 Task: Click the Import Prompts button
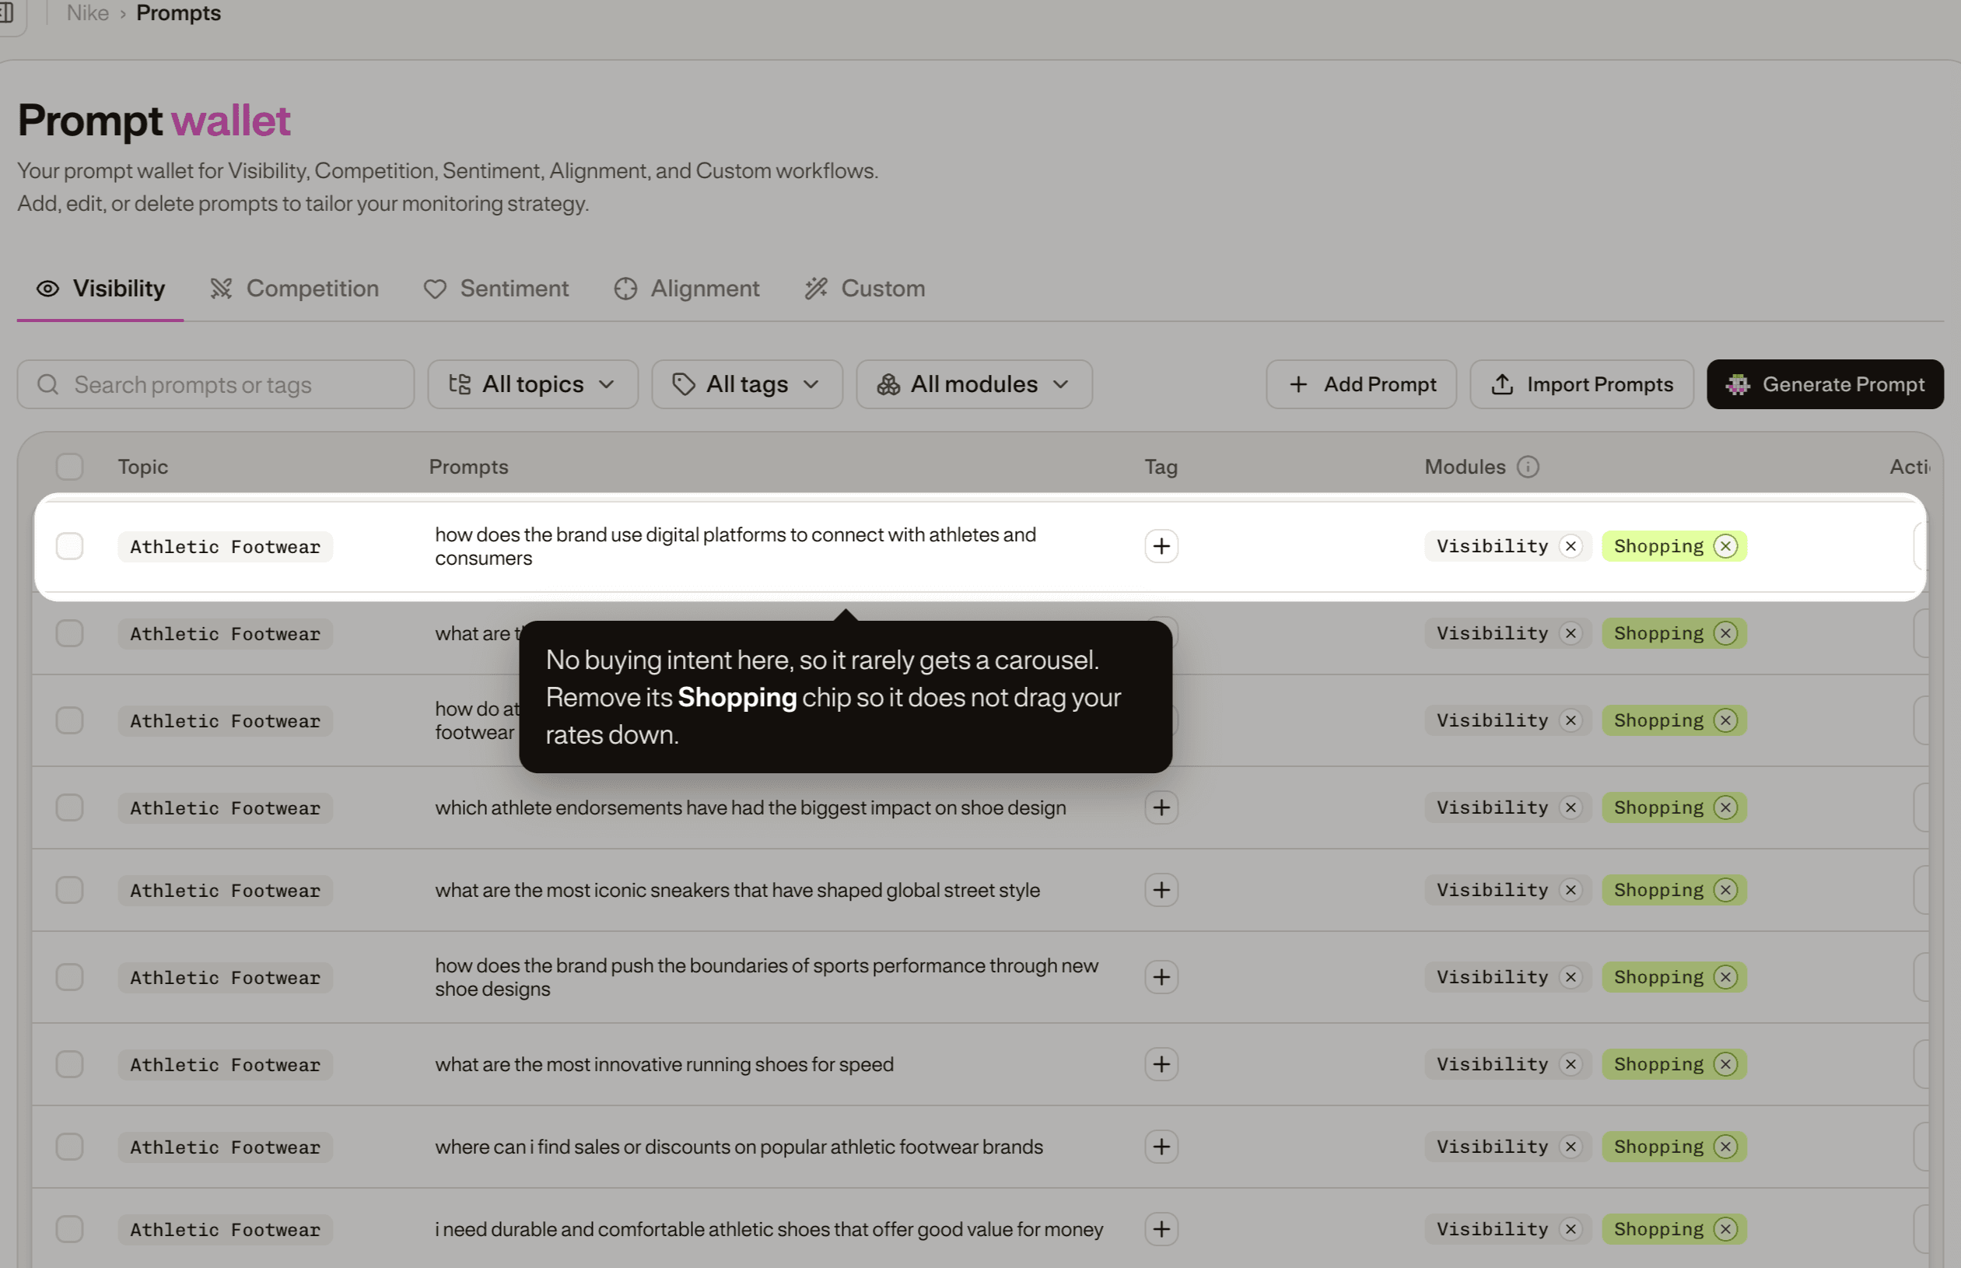coord(1582,384)
